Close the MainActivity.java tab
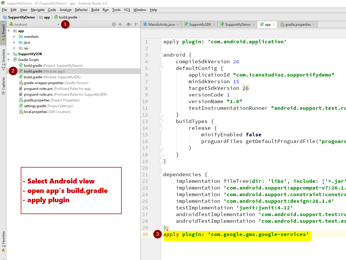 tap(178, 25)
